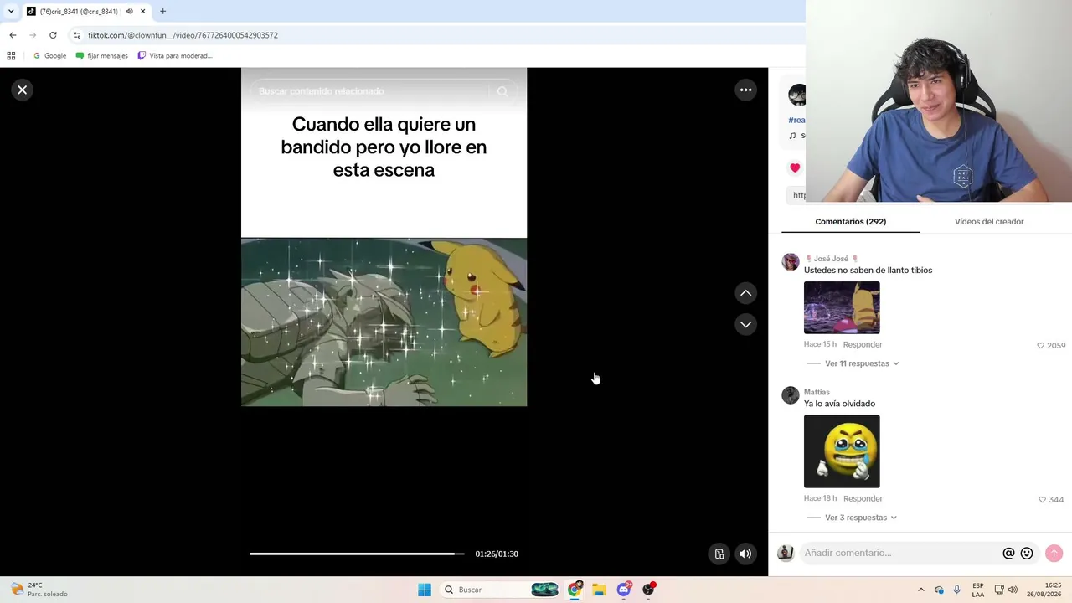Open the crying emoji image in Mattias's comment

(x=842, y=451)
